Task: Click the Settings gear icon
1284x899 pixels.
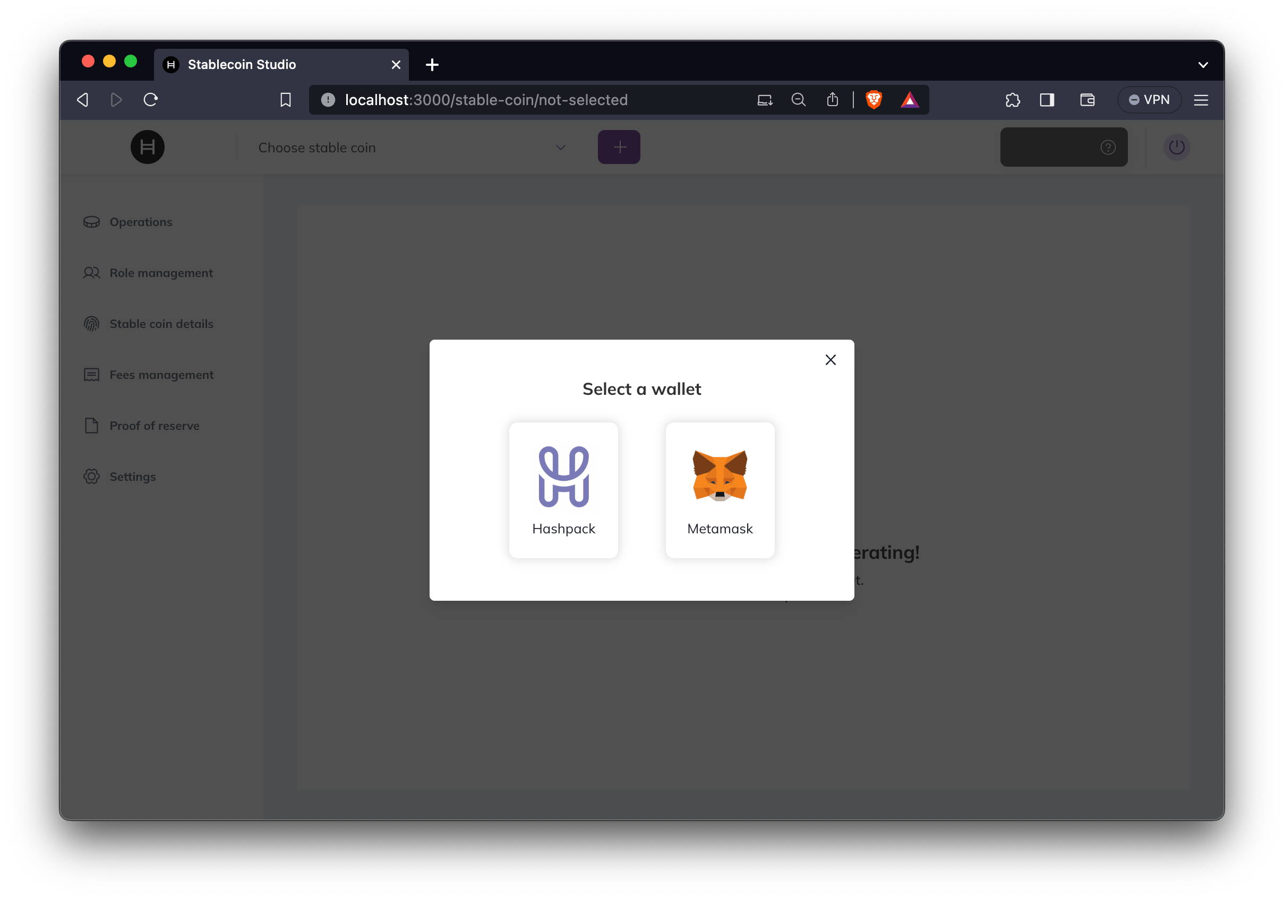Action: 92,476
